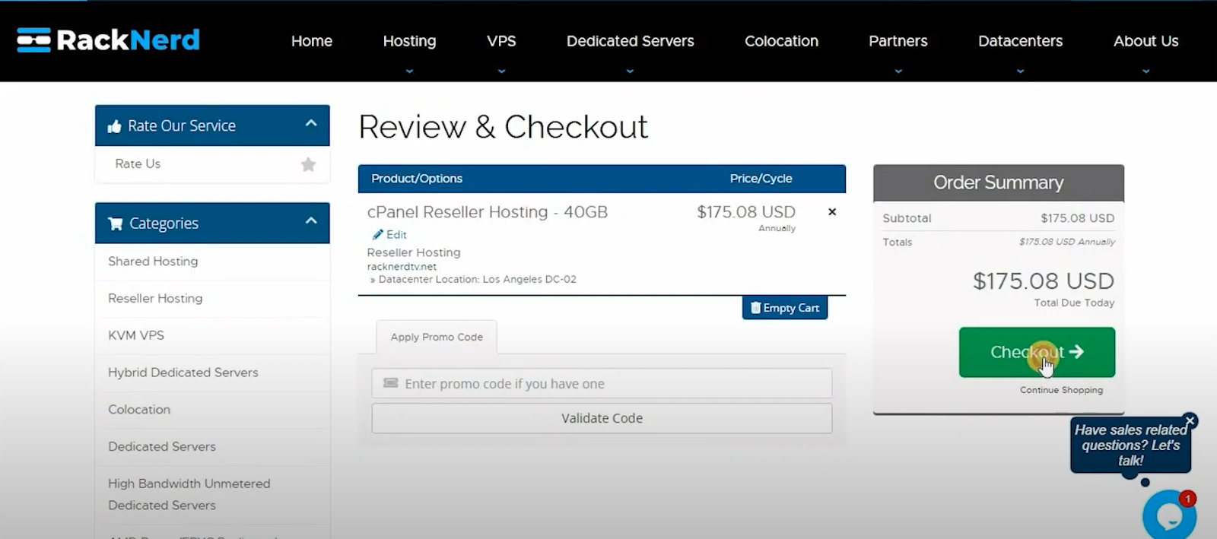Click the thumbs-up Rate Our Service icon

pos(114,126)
